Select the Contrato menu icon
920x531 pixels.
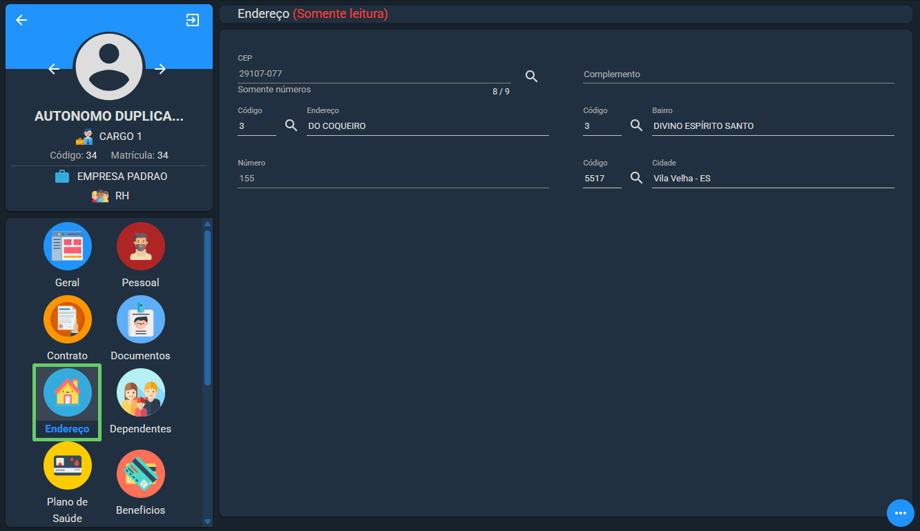point(68,319)
